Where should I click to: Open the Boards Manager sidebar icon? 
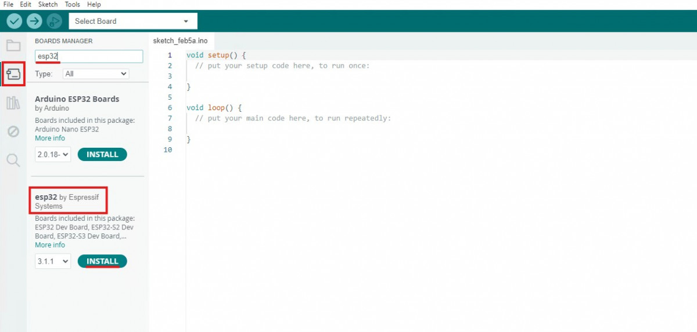[13, 74]
